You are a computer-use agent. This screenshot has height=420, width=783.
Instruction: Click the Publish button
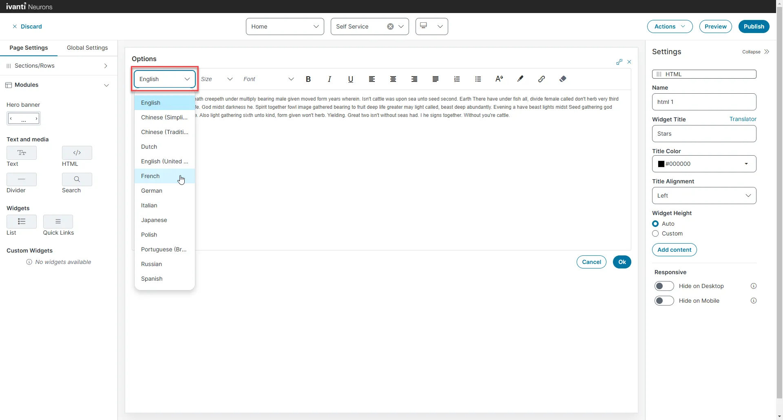(x=754, y=26)
